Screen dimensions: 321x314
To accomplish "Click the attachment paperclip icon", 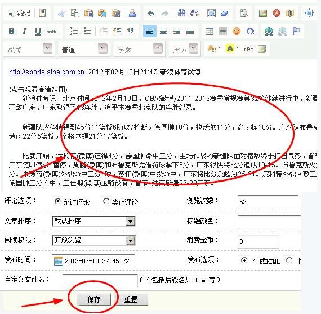I will [x=290, y=14].
